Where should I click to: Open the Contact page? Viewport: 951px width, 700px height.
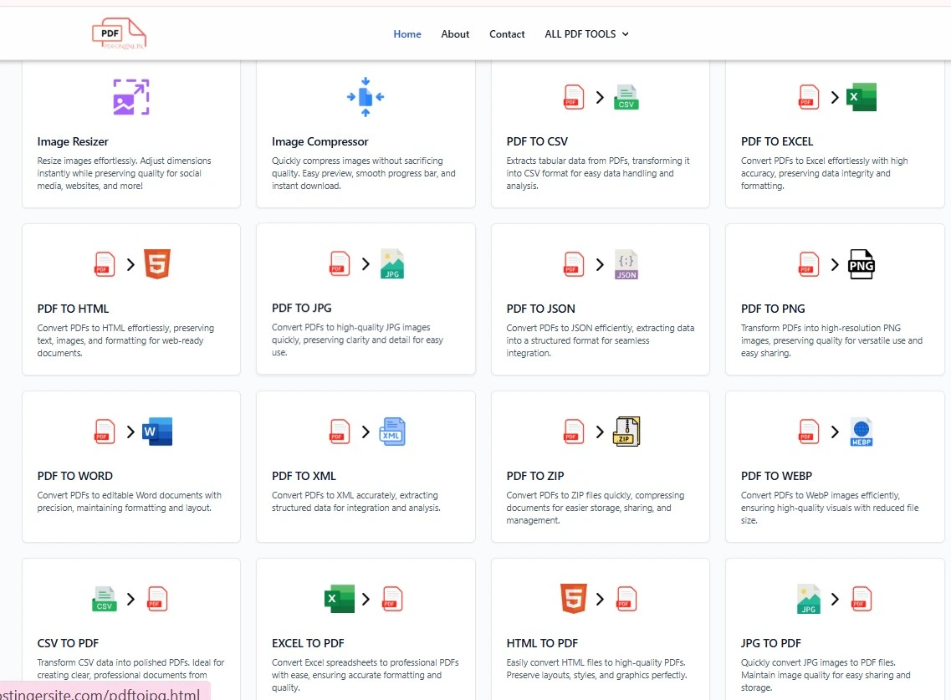tap(507, 34)
